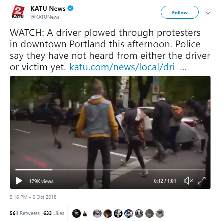Image resolution: width=222 pixels, height=221 pixels.
Task: Seek along the video progress bar
Action: click(110, 170)
